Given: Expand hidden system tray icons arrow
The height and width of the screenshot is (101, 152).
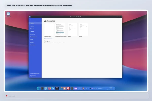Looking at the screenshot, I should coord(106,88).
